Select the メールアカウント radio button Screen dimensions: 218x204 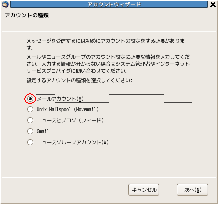click(30, 99)
